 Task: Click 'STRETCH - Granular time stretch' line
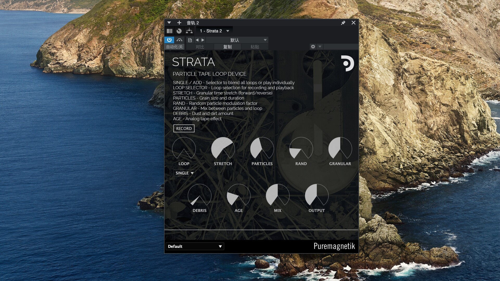pos(223,93)
